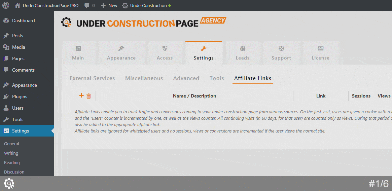Open the License tab
The width and height of the screenshot is (392, 191).
[x=320, y=53]
